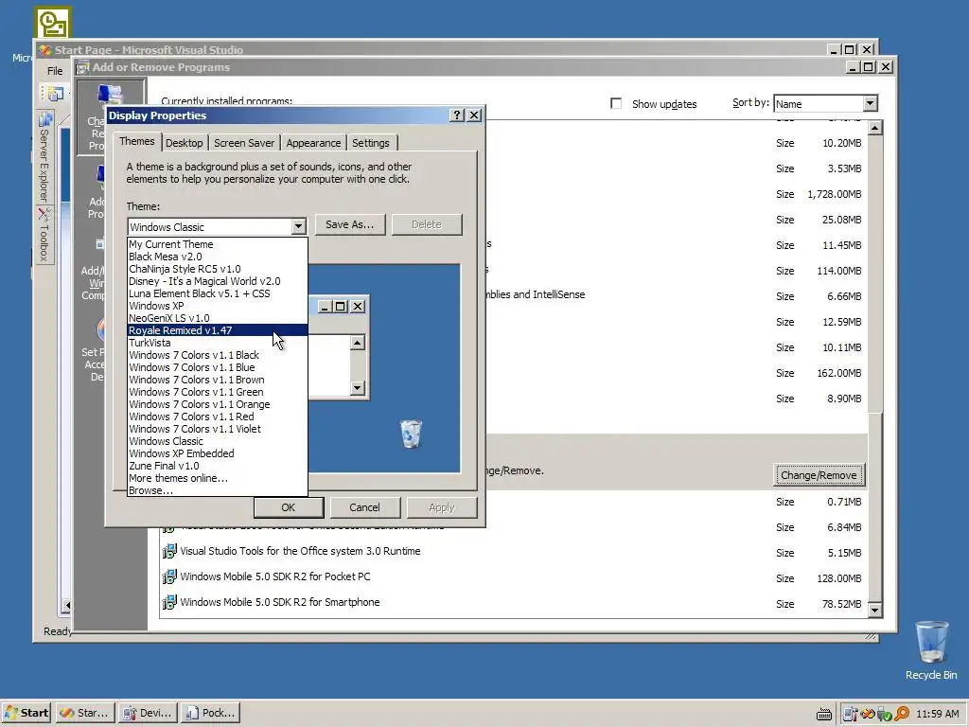This screenshot has width=969, height=727.
Task: Open the Appearance tab
Action: click(x=313, y=143)
